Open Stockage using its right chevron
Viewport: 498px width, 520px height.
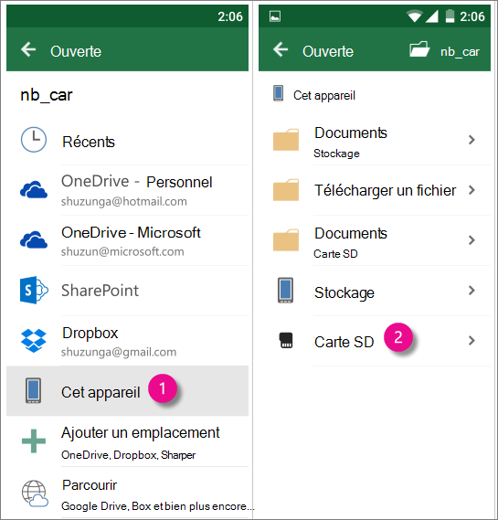click(472, 291)
